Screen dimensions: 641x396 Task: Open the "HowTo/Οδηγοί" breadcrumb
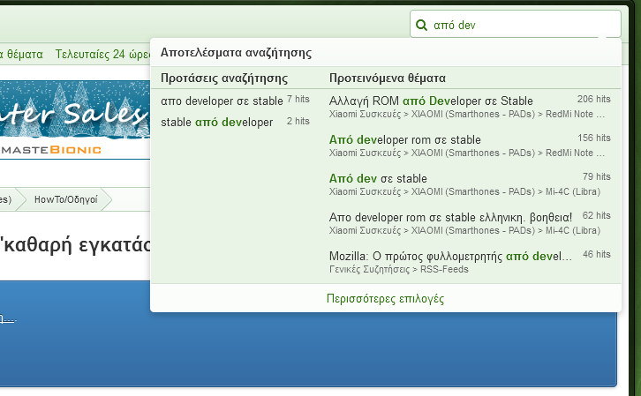pyautogui.click(x=66, y=199)
